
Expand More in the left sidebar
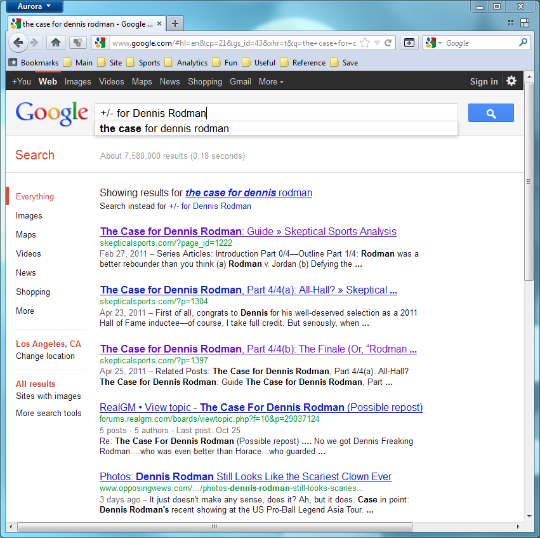(x=25, y=311)
